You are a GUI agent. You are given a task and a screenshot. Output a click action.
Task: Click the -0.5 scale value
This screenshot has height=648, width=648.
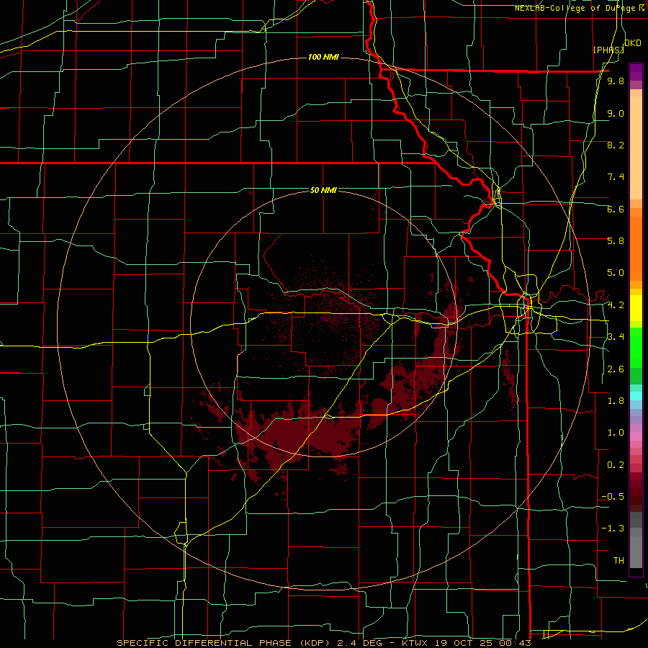(x=613, y=496)
